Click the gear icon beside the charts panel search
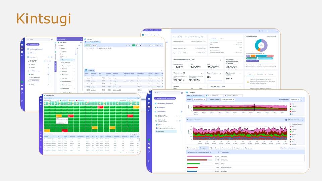The height and width of the screenshot is (181, 322). pyautogui.click(x=182, y=93)
